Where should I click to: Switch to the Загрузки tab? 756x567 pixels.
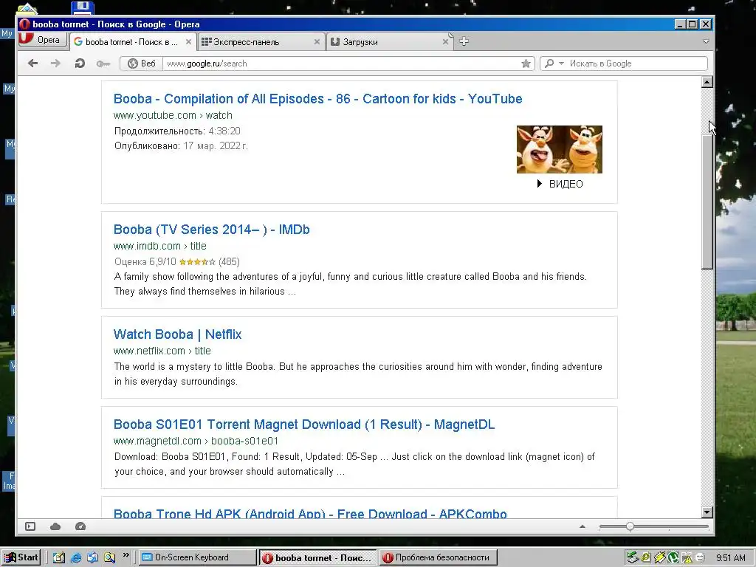389,42
